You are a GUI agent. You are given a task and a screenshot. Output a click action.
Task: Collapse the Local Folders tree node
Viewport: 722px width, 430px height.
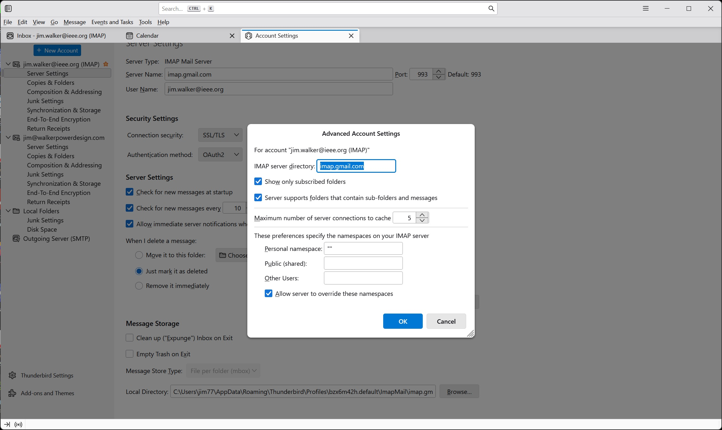(8, 211)
